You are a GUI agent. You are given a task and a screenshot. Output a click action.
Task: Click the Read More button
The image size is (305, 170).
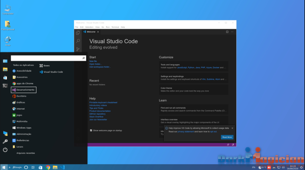click(x=227, y=137)
